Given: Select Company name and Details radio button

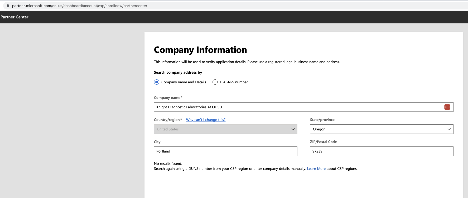Looking at the screenshot, I should point(157,82).
